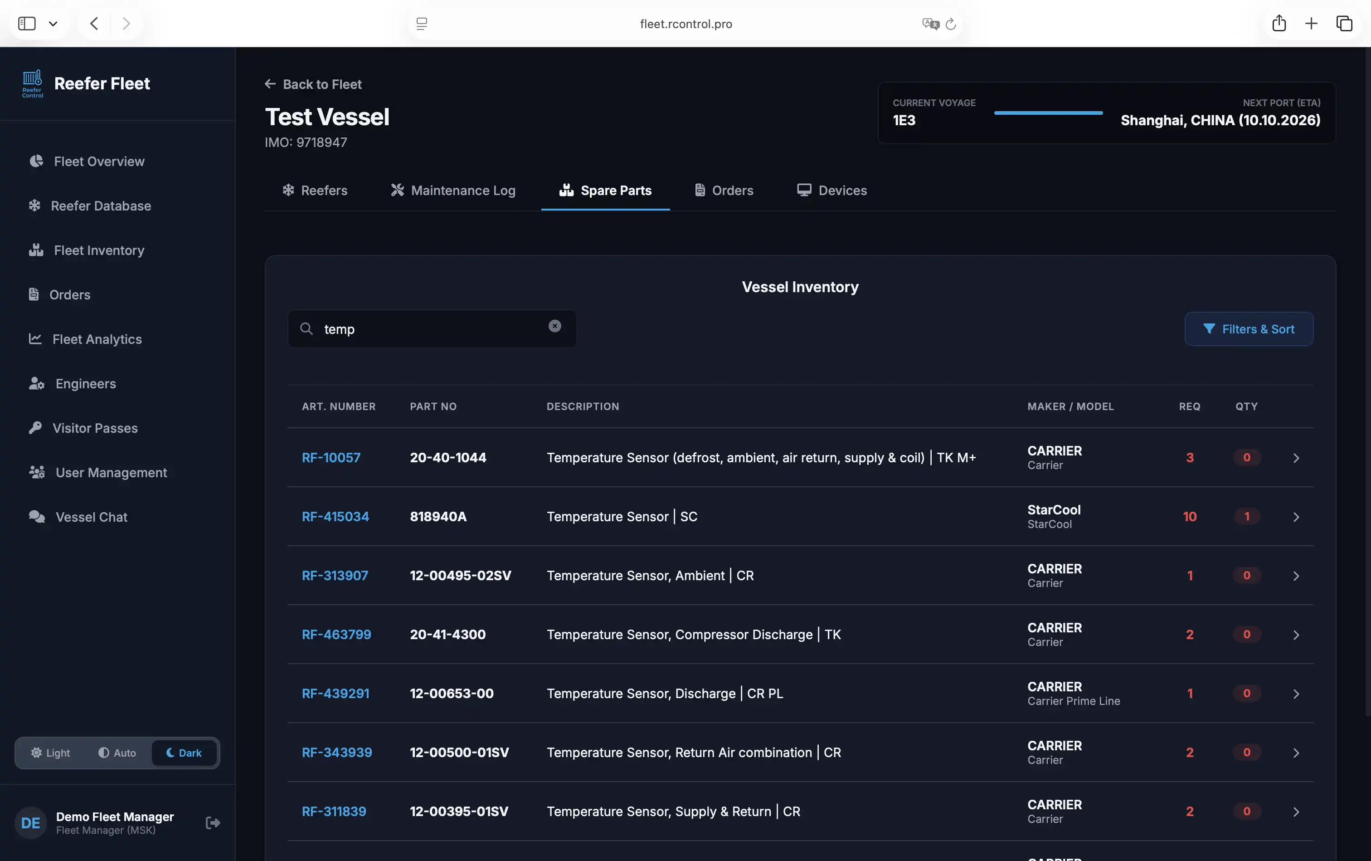Open Fleet Overview in the sidebar
The height and width of the screenshot is (861, 1371).
click(87, 161)
